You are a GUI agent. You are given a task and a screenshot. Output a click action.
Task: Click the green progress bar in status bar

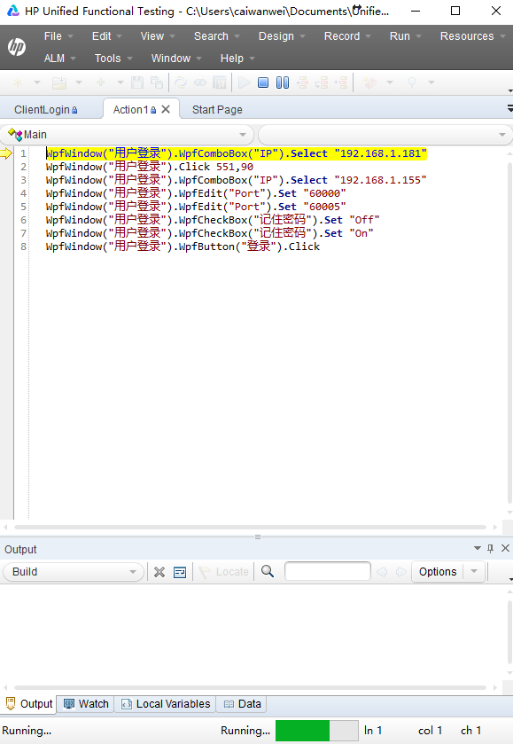pyautogui.click(x=302, y=730)
